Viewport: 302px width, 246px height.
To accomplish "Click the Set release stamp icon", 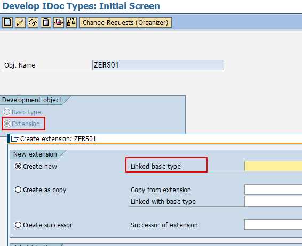I will (59, 22).
